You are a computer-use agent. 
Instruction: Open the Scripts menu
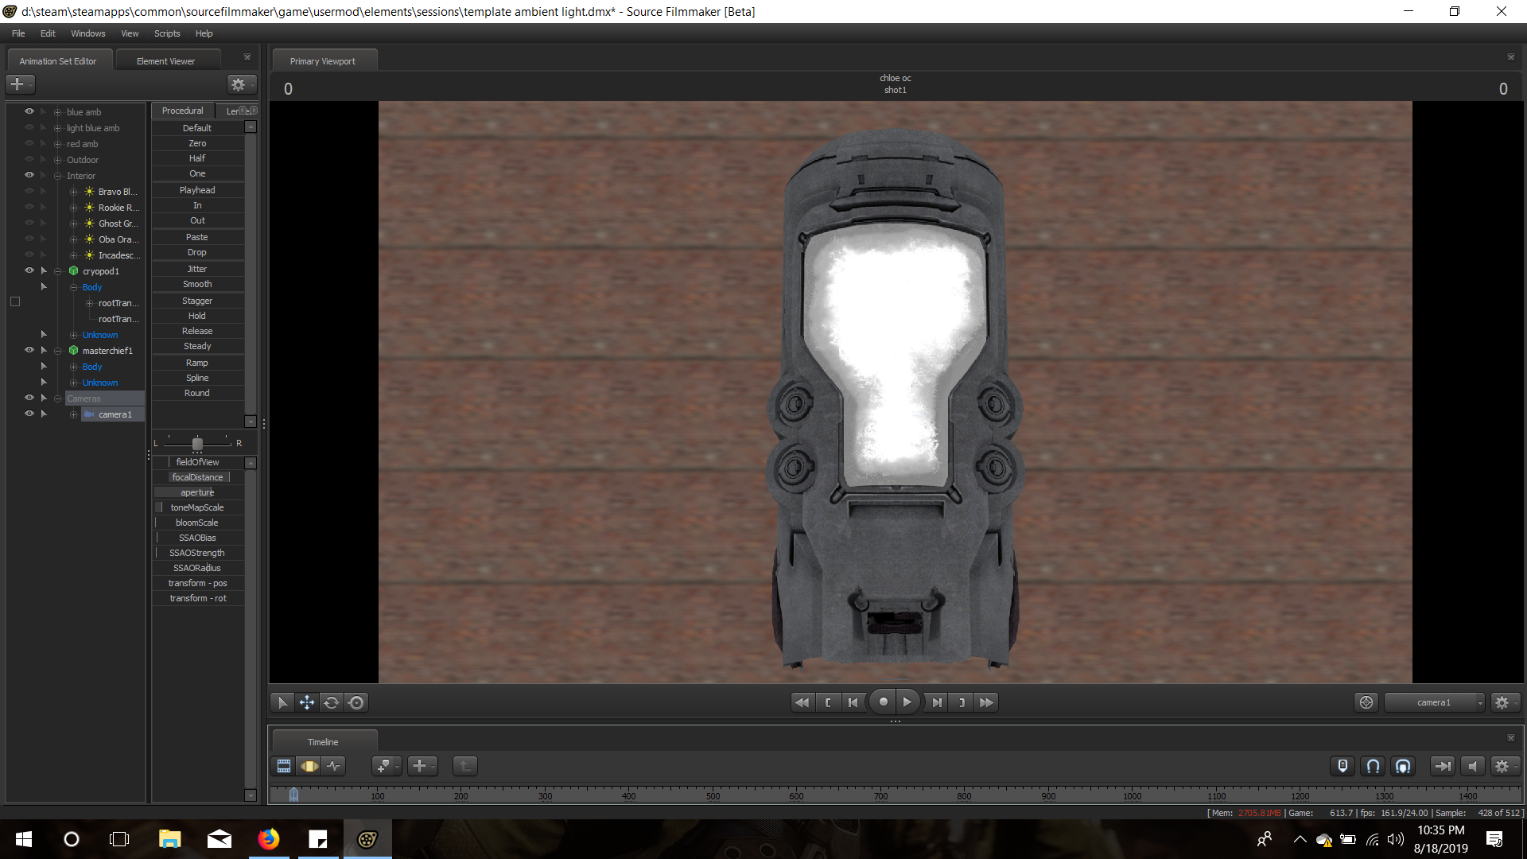tap(167, 33)
